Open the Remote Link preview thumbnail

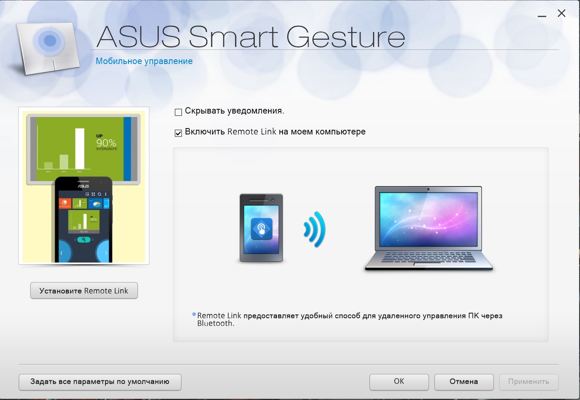[84, 186]
